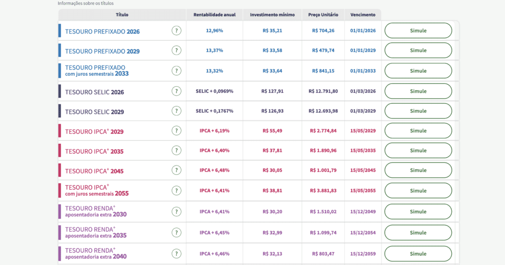505x265 pixels.
Task: Select the 01/03/2029 maturity date
Action: tap(363, 111)
